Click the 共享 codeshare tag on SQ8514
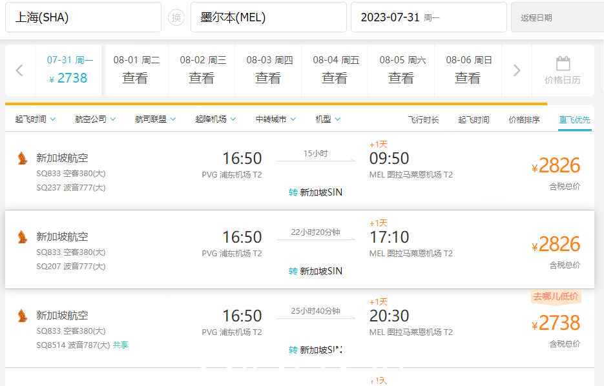Screen dimensions: 604x386 coord(120,345)
